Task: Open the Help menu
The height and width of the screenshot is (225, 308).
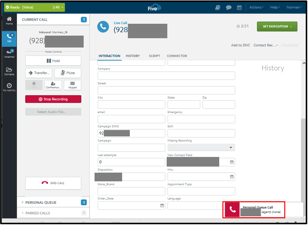Action: [275, 7]
